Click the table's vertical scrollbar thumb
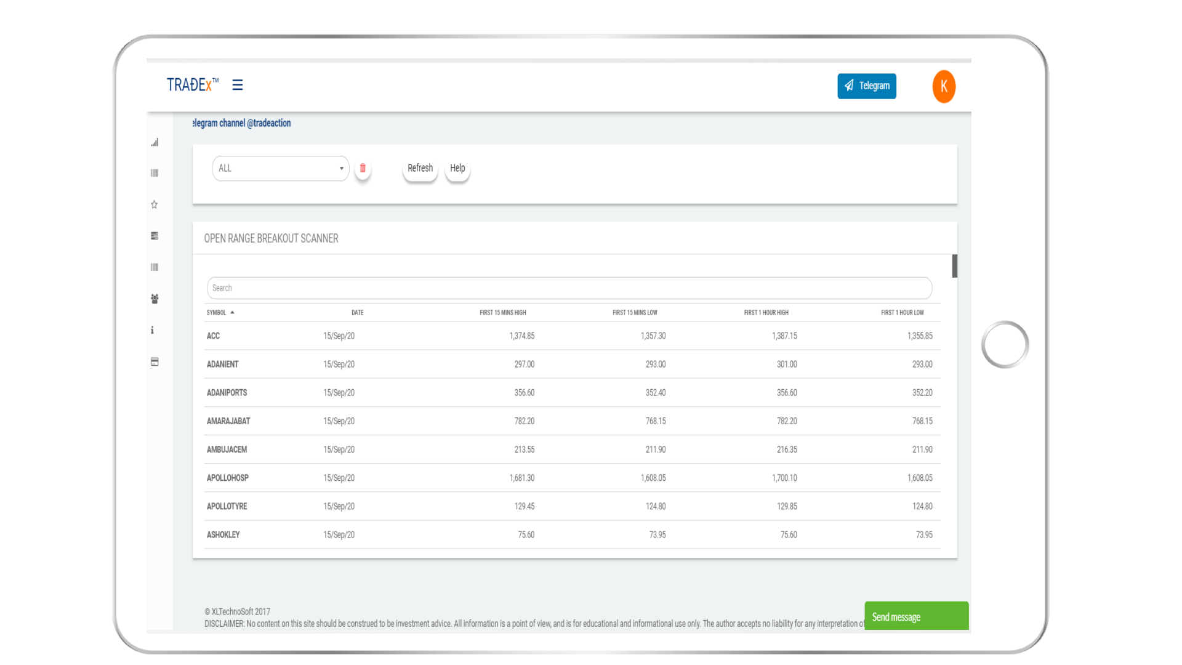1182x665 pixels. pos(955,266)
